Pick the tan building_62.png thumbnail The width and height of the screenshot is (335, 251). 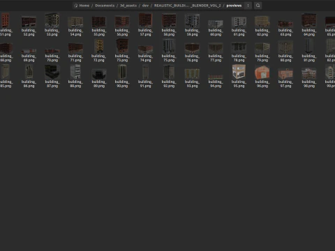[x=262, y=22]
